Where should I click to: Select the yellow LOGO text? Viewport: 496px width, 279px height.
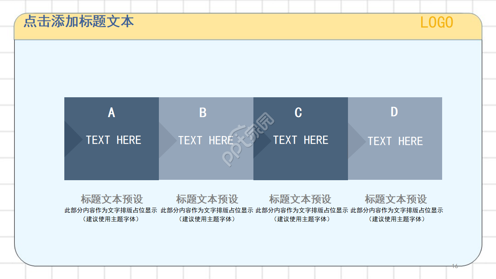pyautogui.click(x=437, y=23)
